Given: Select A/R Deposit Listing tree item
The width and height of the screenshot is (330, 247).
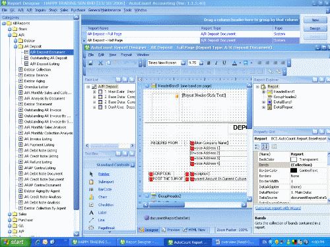Looking at the screenshot, I should (x=45, y=64).
